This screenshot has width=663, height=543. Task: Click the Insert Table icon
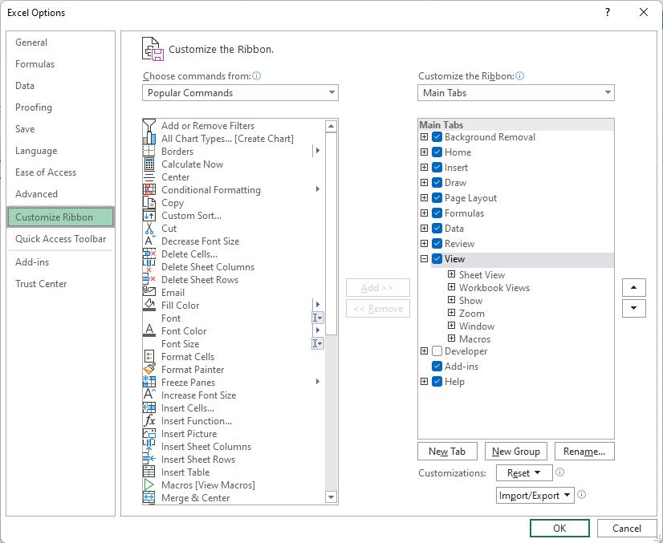(x=148, y=472)
